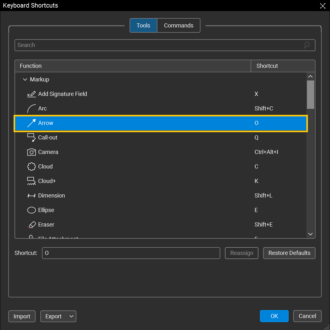The image size is (330, 330).
Task: Click the Restore Defaults button
Action: coord(289,253)
